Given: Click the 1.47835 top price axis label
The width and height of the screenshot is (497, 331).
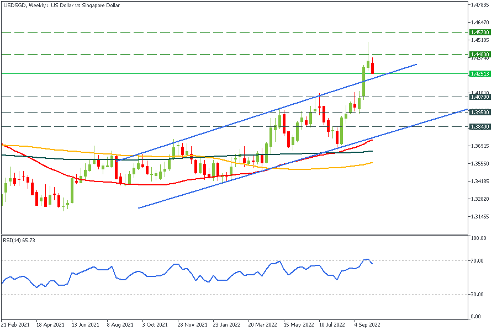Looking at the screenshot, I should (x=479, y=5).
